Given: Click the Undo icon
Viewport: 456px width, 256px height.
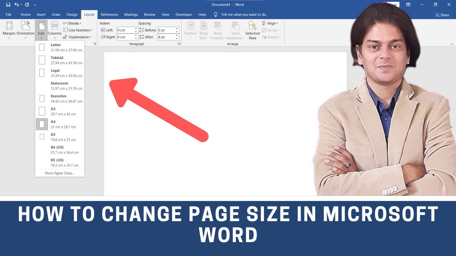Looking at the screenshot, I should pos(16,5).
